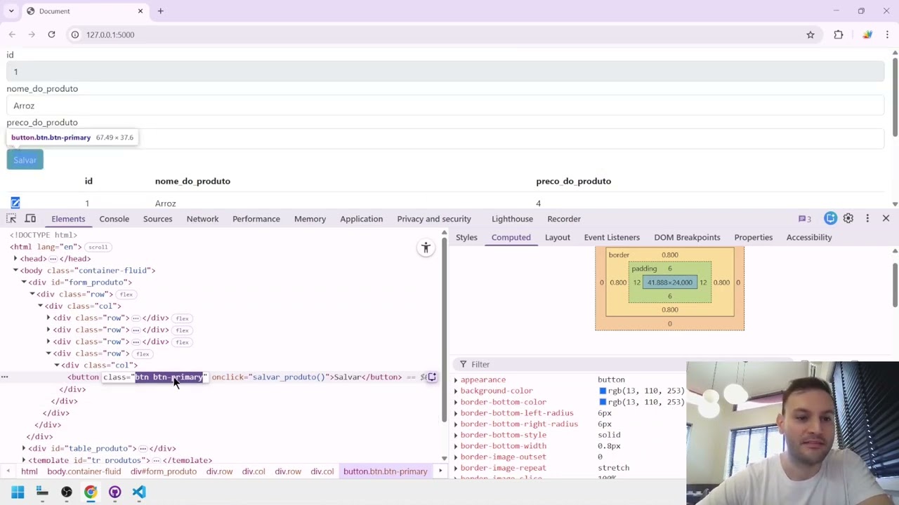Viewport: 899px width, 505px height.
Task: Open the Chrome taskbar icon
Action: pyautogui.click(x=91, y=492)
